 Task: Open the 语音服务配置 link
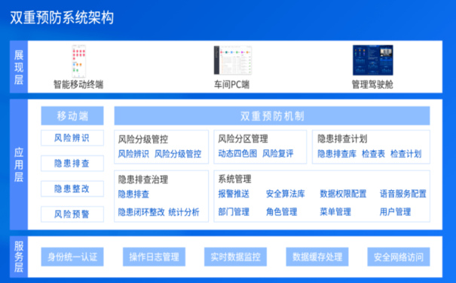point(403,194)
